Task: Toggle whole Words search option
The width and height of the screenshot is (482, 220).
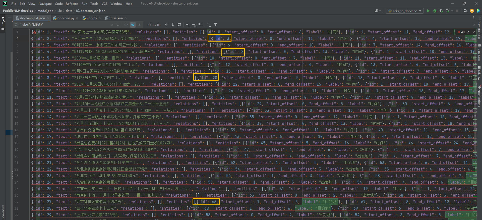Action: pos(133,25)
